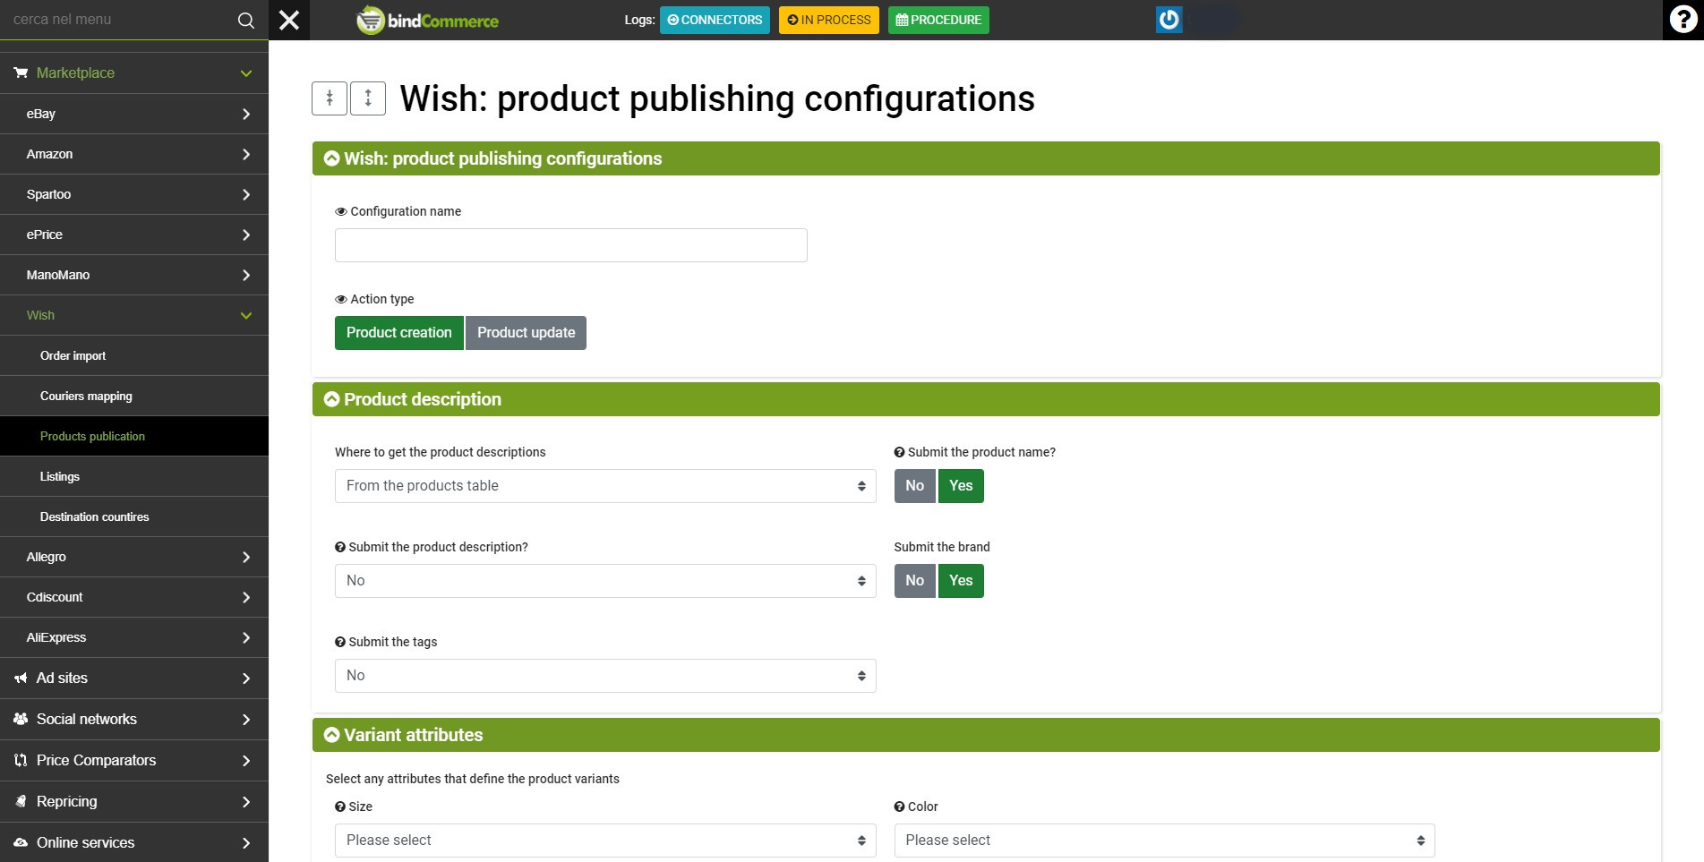Select Product creation action type
1704x862 pixels.
(x=399, y=333)
